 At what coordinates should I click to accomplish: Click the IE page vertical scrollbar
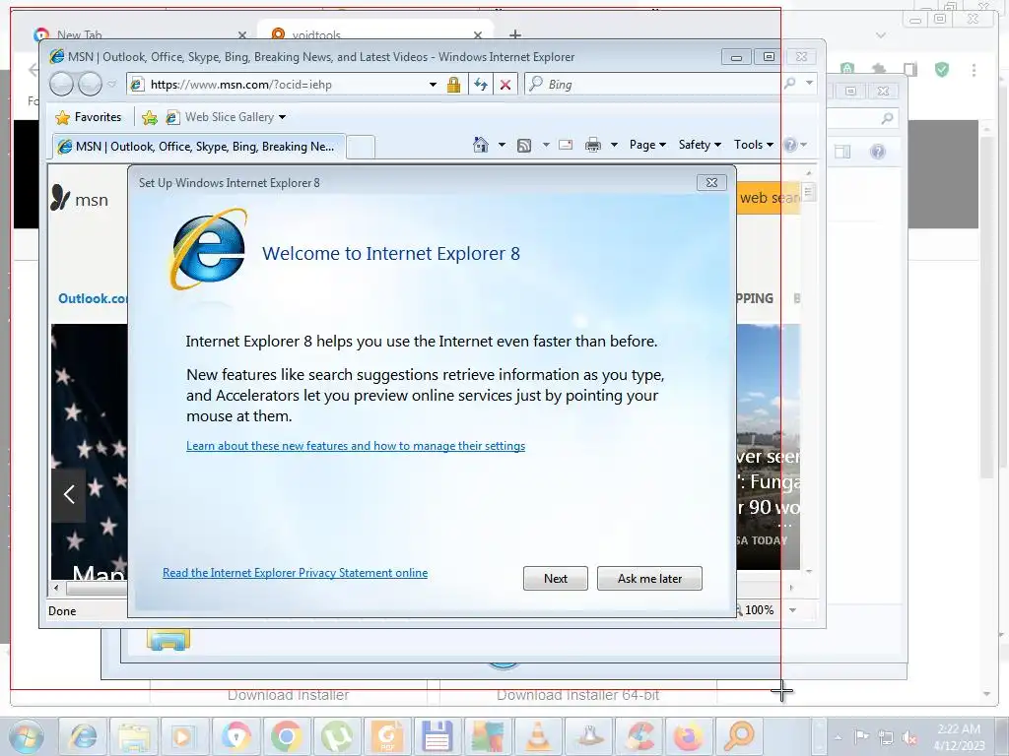(809, 371)
